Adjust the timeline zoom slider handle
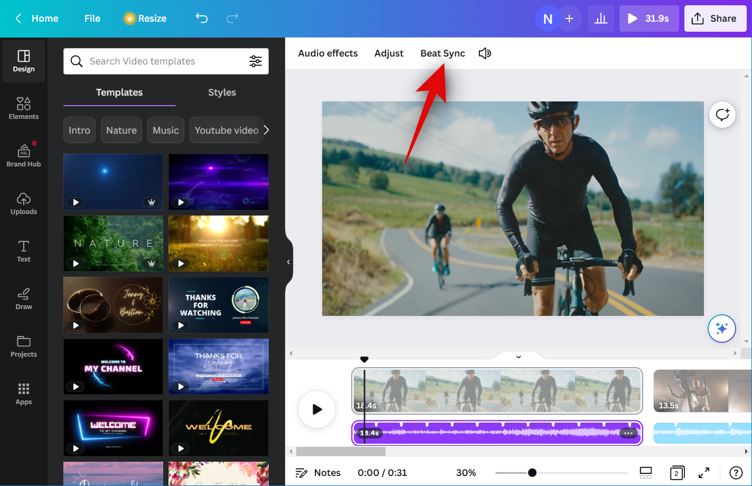The height and width of the screenshot is (486, 752). (x=532, y=473)
